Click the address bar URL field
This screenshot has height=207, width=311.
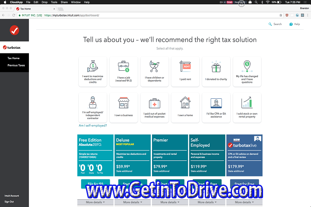(x=150, y=15)
